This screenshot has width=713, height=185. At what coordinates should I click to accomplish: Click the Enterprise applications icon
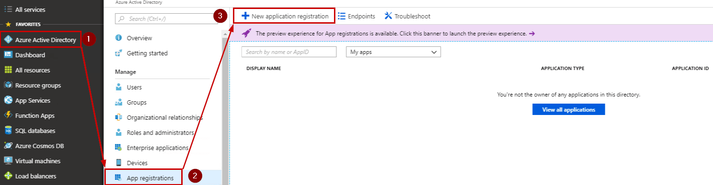point(119,148)
